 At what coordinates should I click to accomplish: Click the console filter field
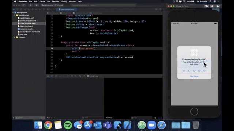point(141,118)
